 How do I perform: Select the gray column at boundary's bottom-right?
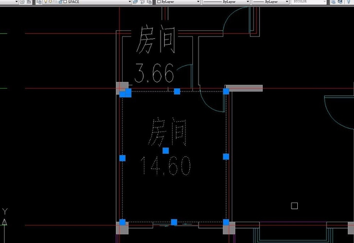(x=229, y=228)
